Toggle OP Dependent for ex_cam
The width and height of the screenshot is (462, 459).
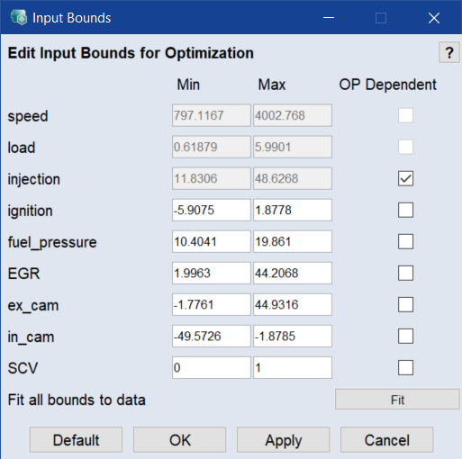click(405, 304)
